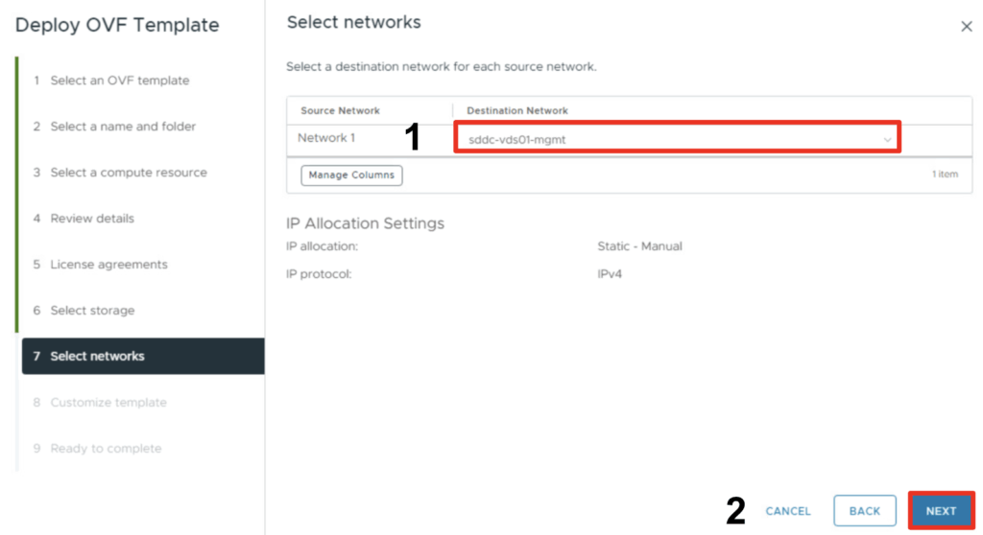Return to step 4 Review details
Image resolution: width=983 pixels, height=535 pixels.
[91, 219]
